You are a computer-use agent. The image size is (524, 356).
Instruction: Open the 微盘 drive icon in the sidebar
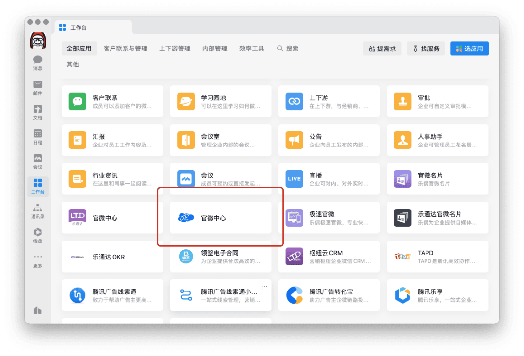38,236
